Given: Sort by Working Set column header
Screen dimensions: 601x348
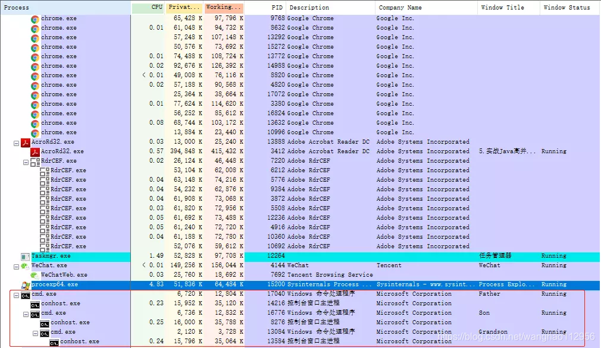Looking at the screenshot, I should click(224, 7).
